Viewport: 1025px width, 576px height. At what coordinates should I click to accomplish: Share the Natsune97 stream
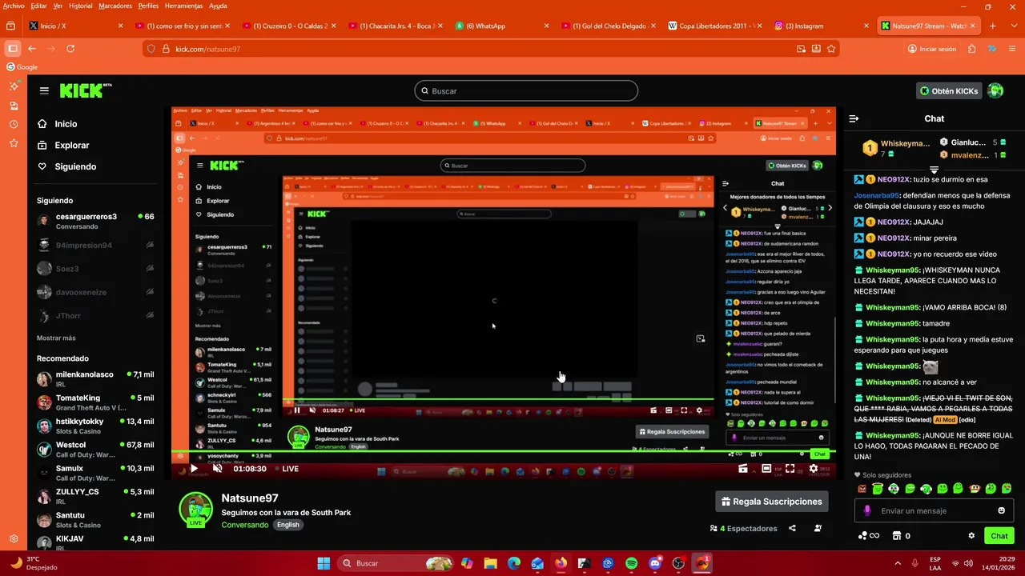(x=792, y=528)
